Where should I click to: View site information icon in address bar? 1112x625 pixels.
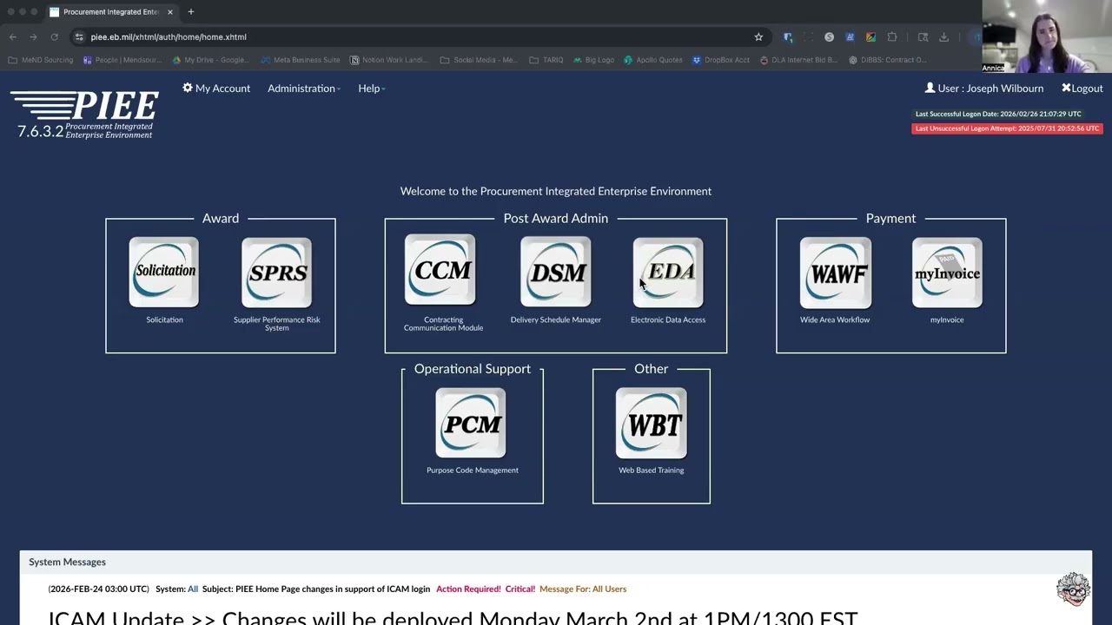click(79, 37)
